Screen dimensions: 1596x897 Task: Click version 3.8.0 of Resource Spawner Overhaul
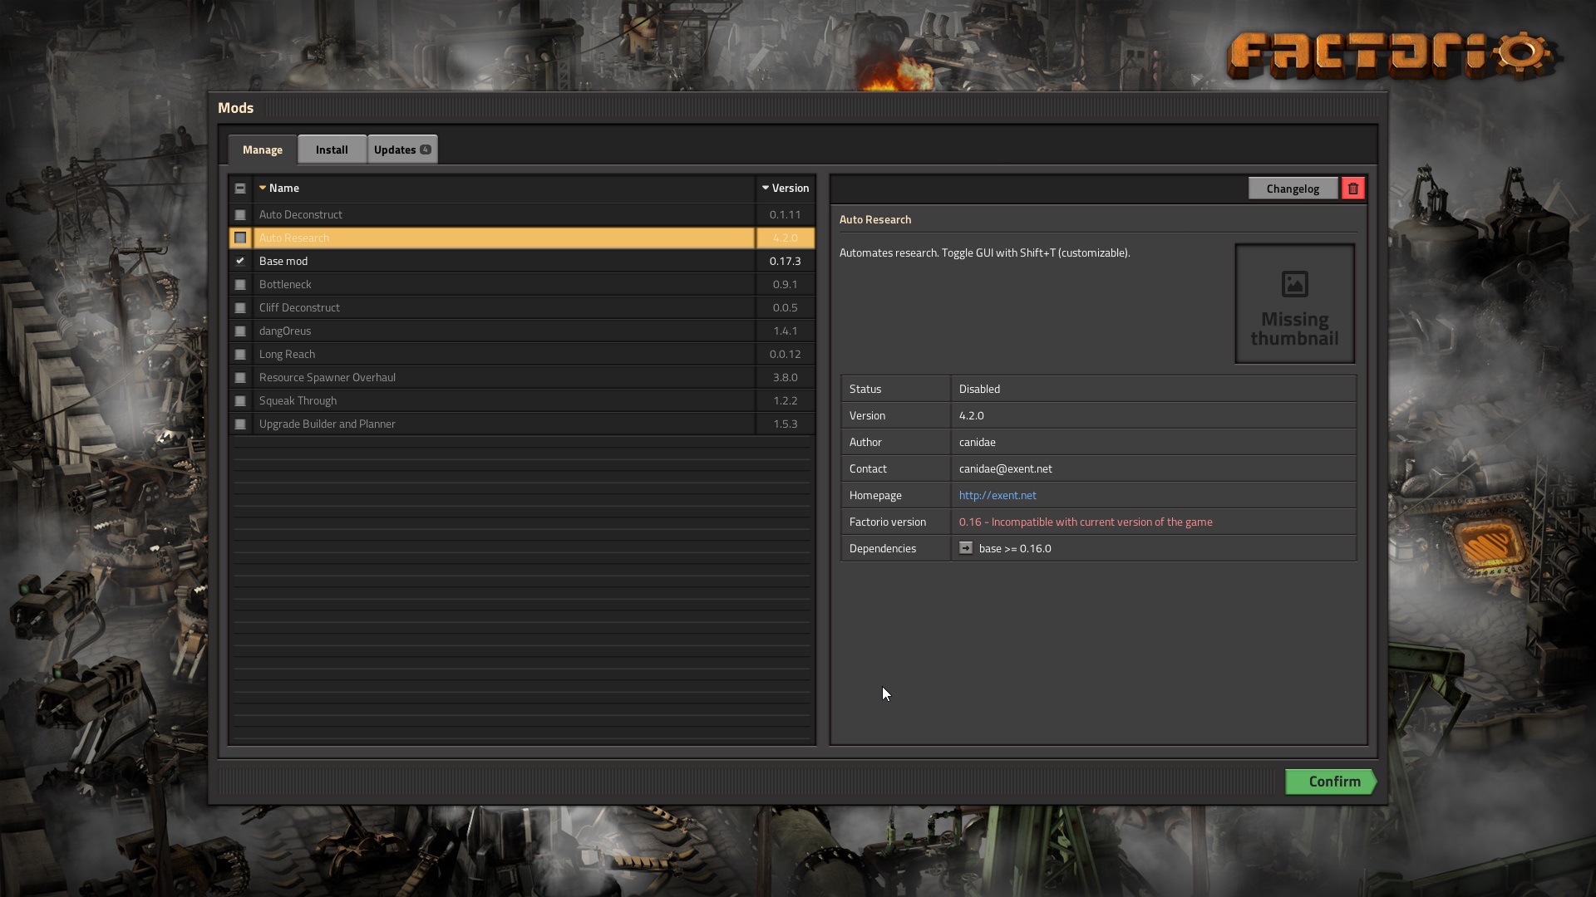point(786,378)
